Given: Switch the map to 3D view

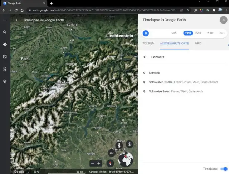Looking at the screenshot, I should (112, 153).
